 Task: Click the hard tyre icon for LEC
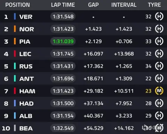(159, 54)
